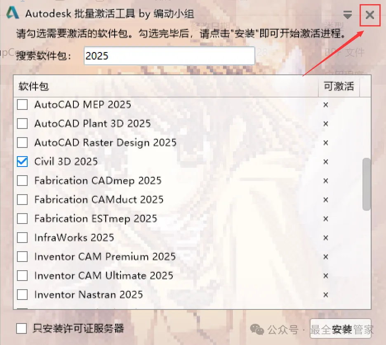Screen dimensions: 386x345
Task: Click the search package input field
Action: click(x=169, y=56)
